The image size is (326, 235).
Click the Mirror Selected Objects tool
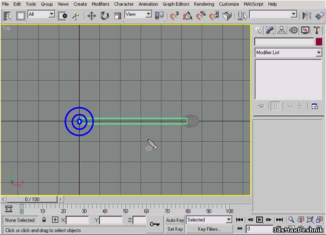click(306, 16)
